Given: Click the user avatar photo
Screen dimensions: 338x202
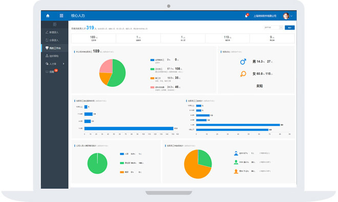Looking at the screenshot, I should pyautogui.click(x=286, y=16).
